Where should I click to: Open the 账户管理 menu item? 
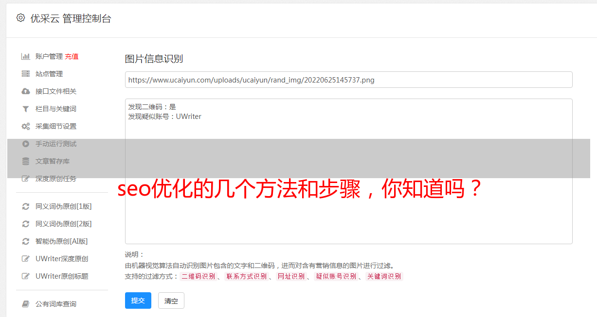coord(49,56)
